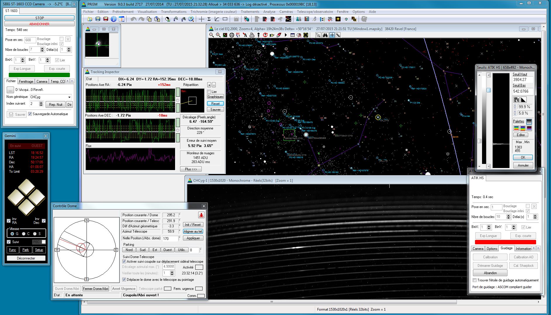Click the black triangle icon in Seuils window

coord(524,100)
